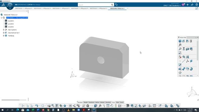This screenshot has width=199, height=112.
Task: Select the xy plane in tree
Action: [11, 21]
